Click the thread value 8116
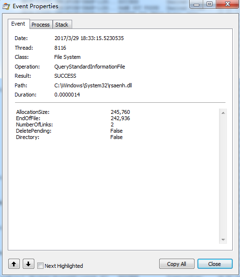The width and height of the screenshot is (240, 277). tap(60, 48)
